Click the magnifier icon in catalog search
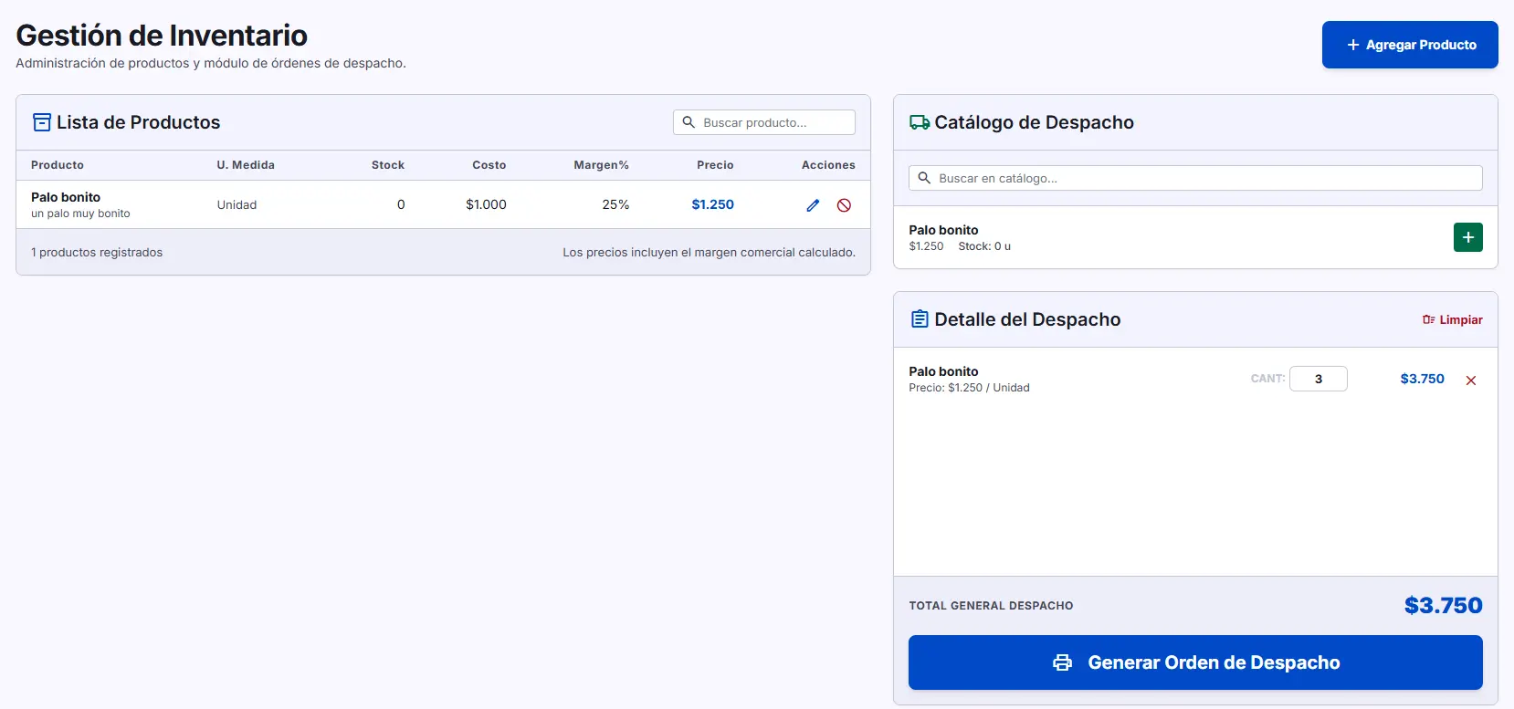Viewport: 1514px width, 709px height. [924, 178]
